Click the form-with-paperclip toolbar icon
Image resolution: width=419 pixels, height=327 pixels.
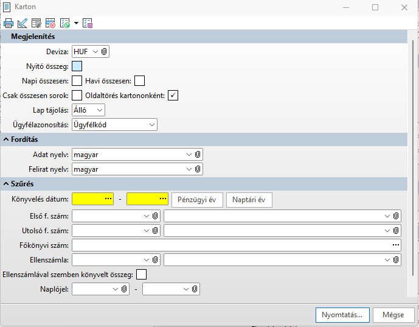(x=36, y=23)
